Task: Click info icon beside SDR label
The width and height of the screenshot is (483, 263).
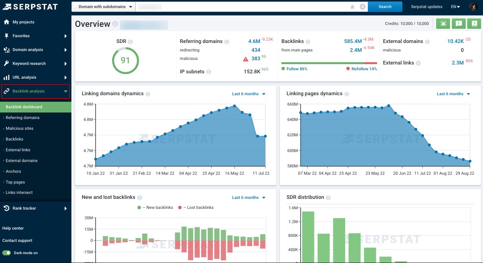Action: (x=131, y=41)
